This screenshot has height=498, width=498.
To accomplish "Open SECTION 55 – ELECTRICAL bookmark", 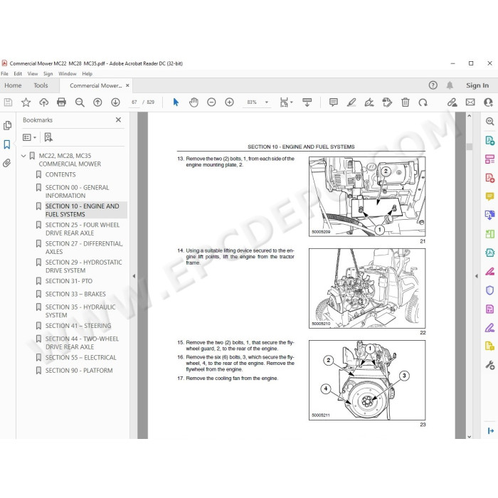I will 80,358.
